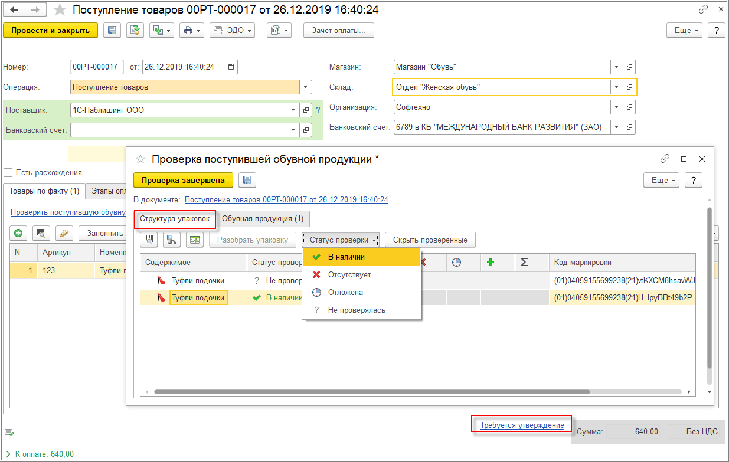The image size is (729, 462).
Task: Click the forward navigation arrow
Action: point(35,10)
